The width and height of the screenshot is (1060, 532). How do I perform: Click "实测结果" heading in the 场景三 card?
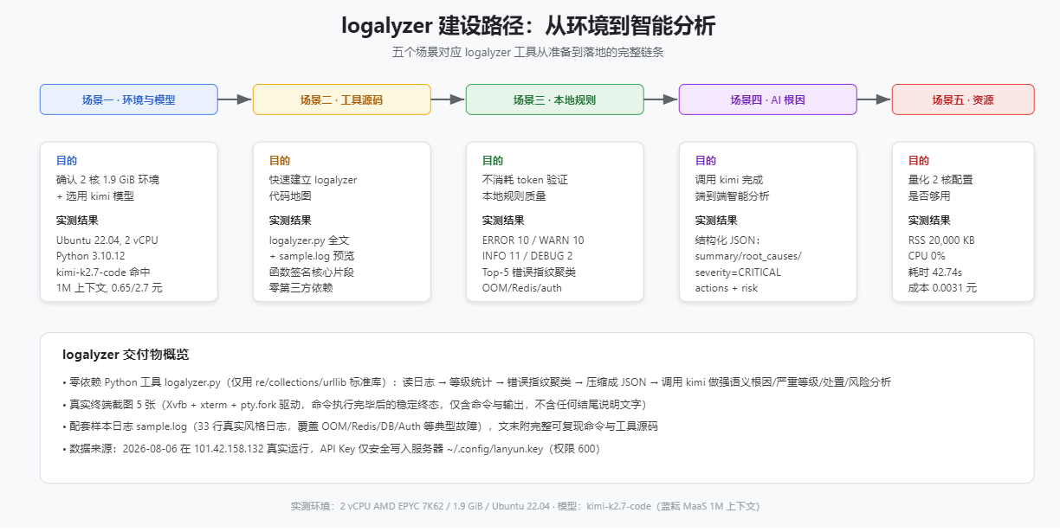click(x=503, y=221)
